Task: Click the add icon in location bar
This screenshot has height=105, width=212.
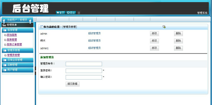Action: click(x=164, y=27)
